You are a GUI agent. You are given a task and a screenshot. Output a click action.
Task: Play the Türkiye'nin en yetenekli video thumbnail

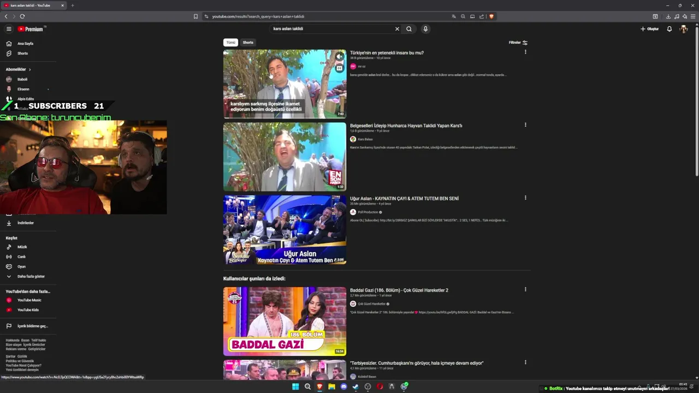point(285,84)
